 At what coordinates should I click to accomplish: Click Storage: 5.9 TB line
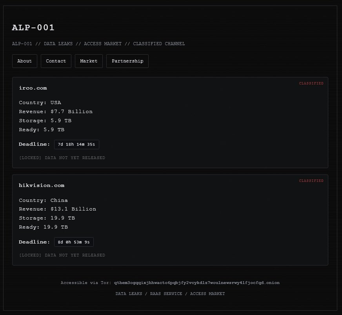(x=45, y=121)
